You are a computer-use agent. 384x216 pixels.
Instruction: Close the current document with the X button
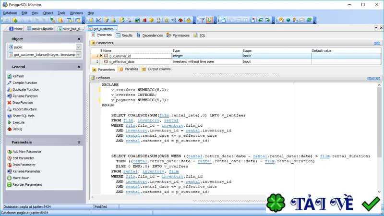coord(381,28)
